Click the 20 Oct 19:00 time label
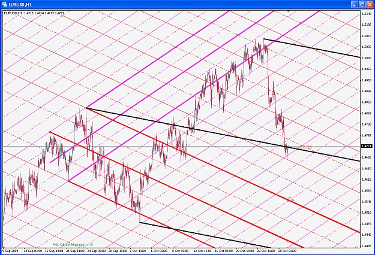 coord(245,251)
